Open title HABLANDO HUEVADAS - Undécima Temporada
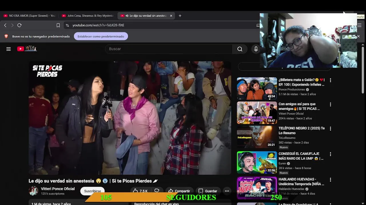366x205 pixels. tap(301, 182)
